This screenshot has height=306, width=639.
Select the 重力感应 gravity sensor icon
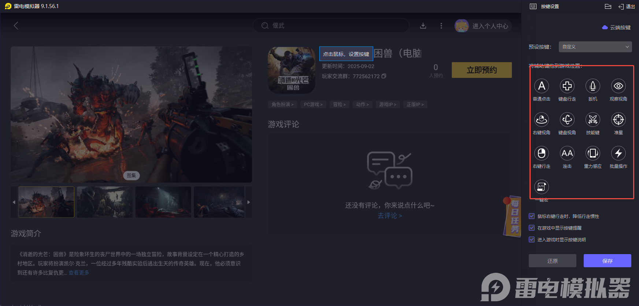point(593,153)
